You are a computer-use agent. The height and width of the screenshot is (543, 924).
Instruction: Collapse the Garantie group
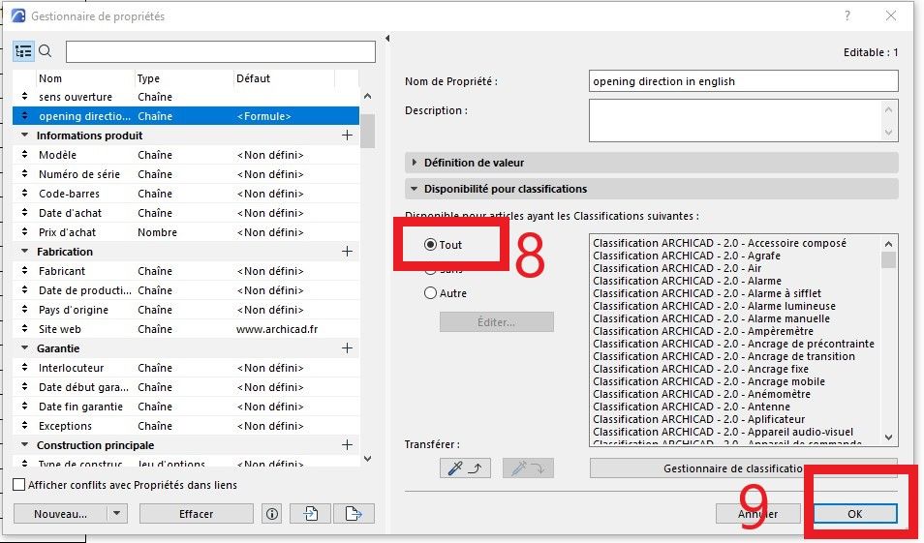[x=25, y=348]
